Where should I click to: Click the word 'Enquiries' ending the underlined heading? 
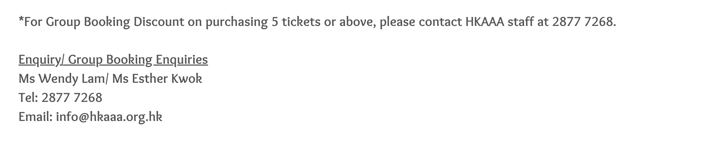click(x=182, y=60)
